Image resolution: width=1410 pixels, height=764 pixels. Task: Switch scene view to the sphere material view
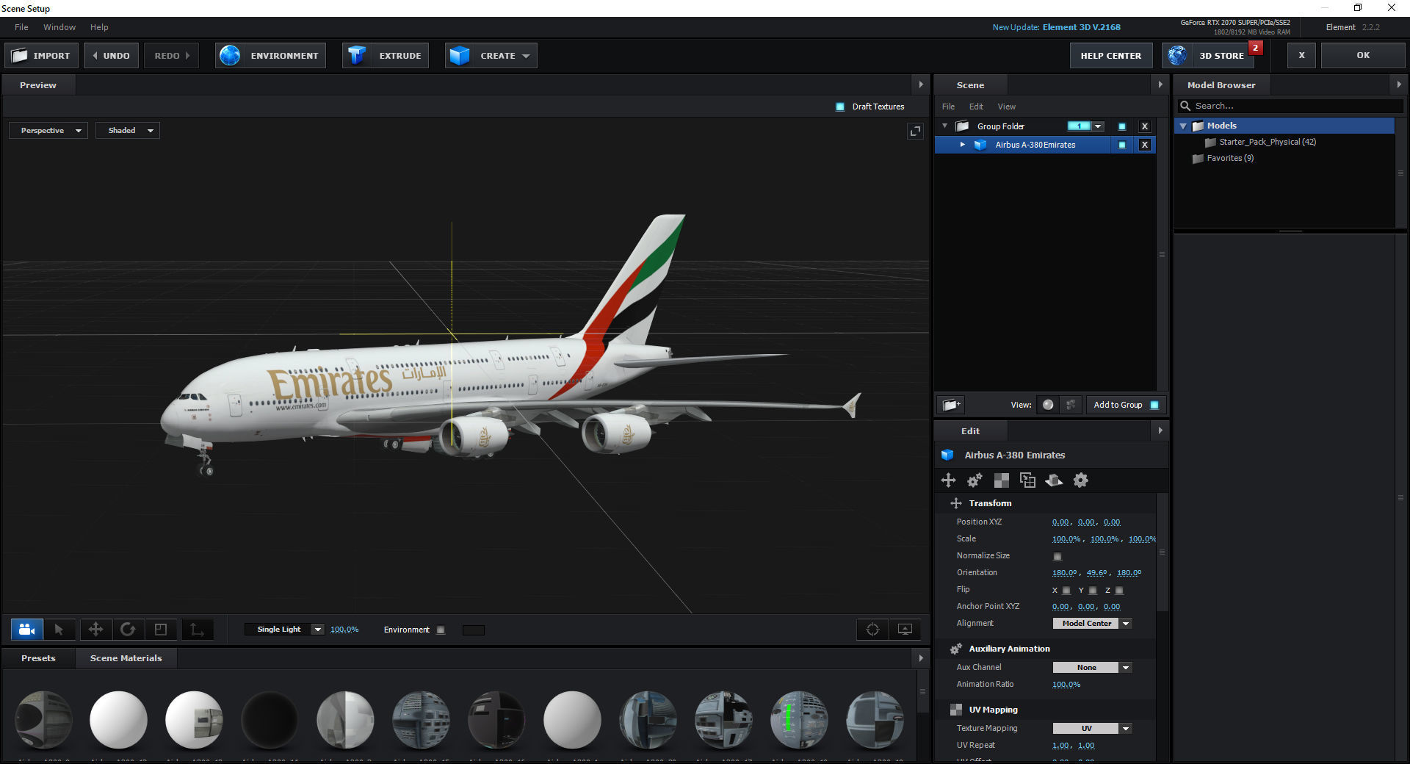(x=1048, y=405)
